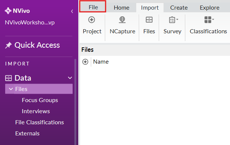Open Quick Access in the sidebar
The image size is (230, 145).
[x=37, y=45]
